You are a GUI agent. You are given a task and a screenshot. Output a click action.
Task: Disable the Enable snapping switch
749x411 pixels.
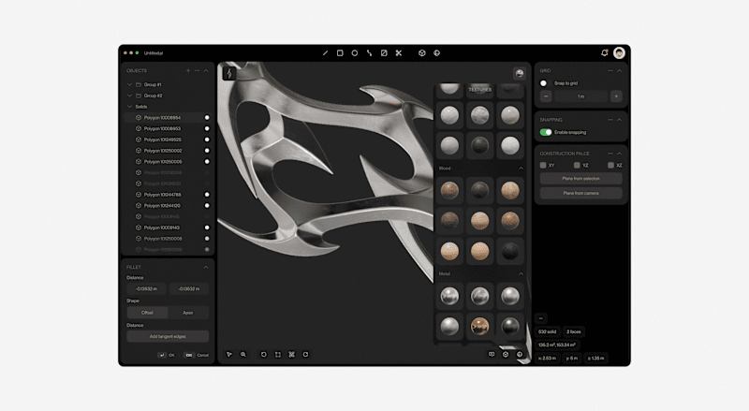[546, 132]
